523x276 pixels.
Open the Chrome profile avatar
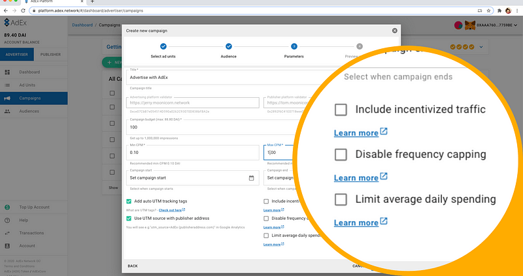click(x=508, y=10)
